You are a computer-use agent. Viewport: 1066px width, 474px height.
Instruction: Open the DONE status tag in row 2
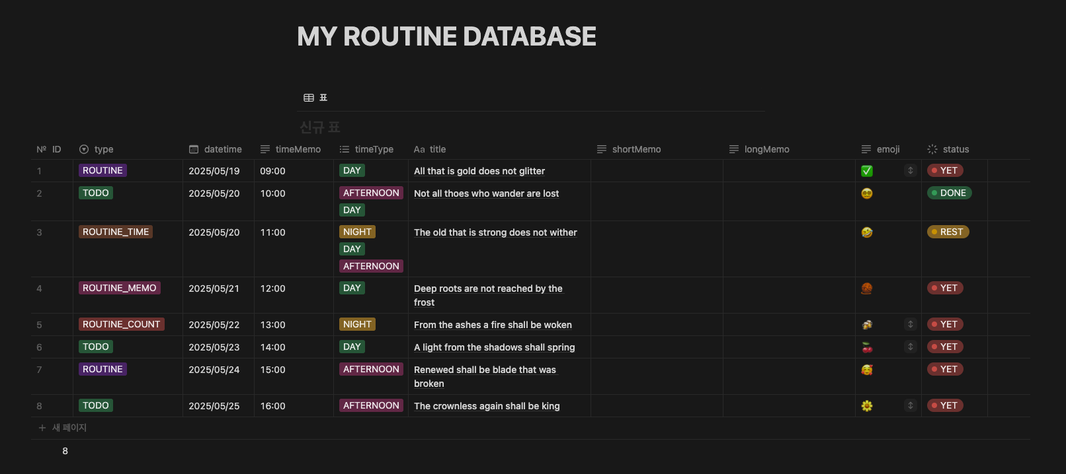coord(950,193)
